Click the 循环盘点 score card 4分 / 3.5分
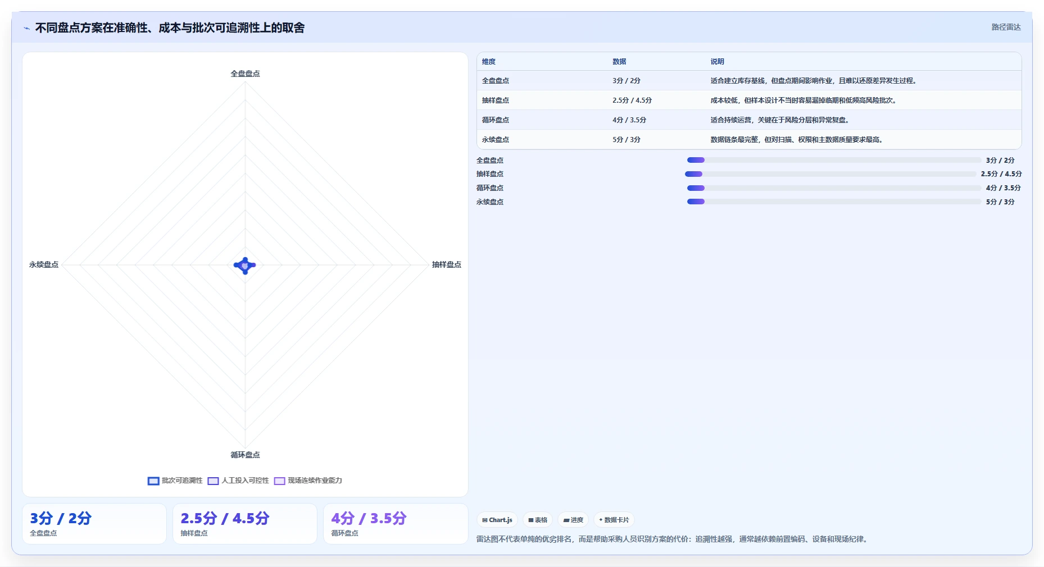Image resolution: width=1044 pixels, height=567 pixels. pos(396,524)
